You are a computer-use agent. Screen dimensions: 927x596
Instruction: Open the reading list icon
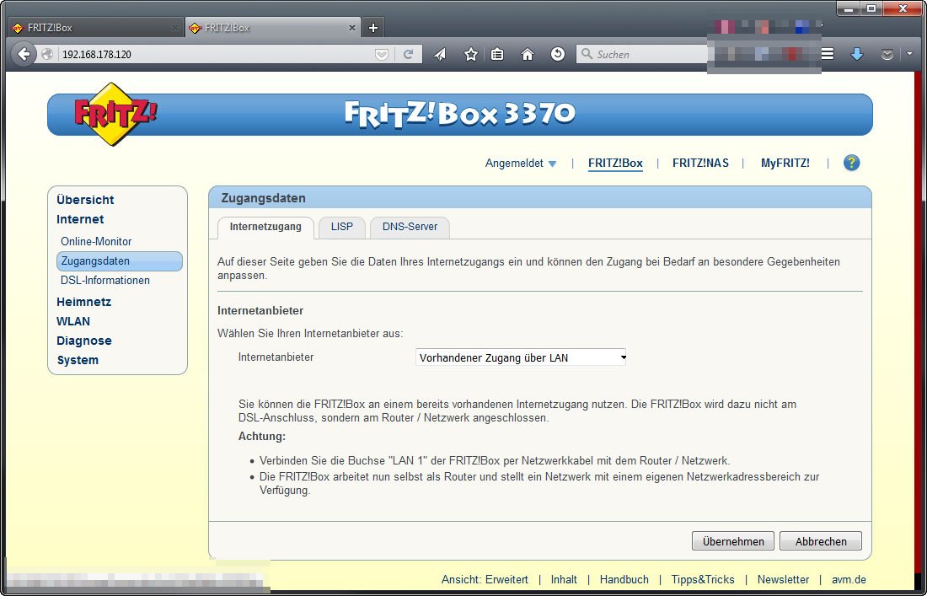coord(497,53)
